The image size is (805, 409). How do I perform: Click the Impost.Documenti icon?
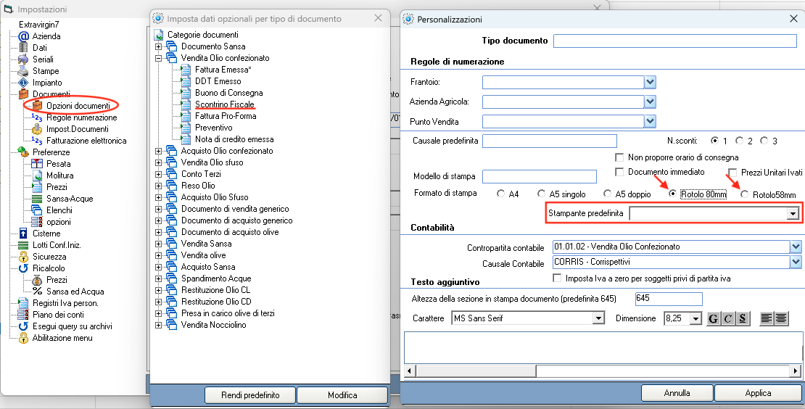pos(38,129)
